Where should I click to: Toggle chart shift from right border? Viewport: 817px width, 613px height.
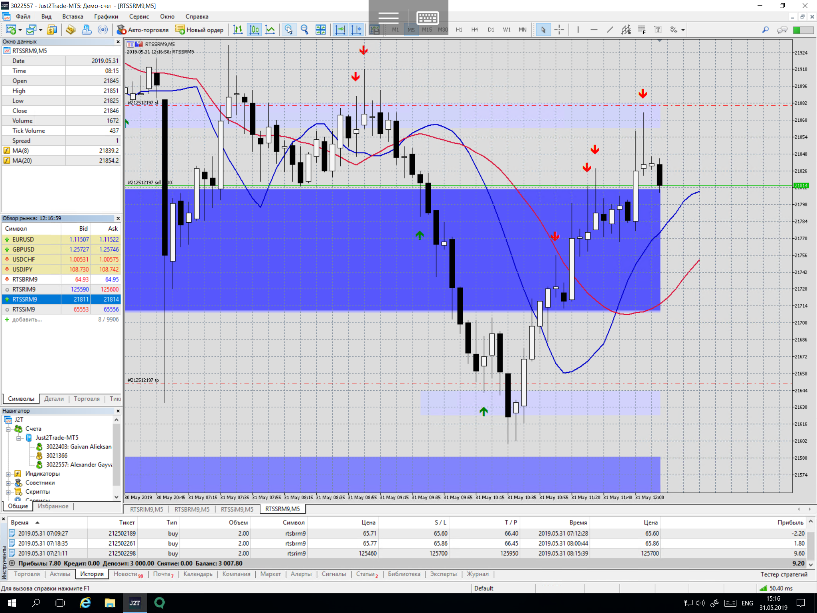[x=356, y=30]
